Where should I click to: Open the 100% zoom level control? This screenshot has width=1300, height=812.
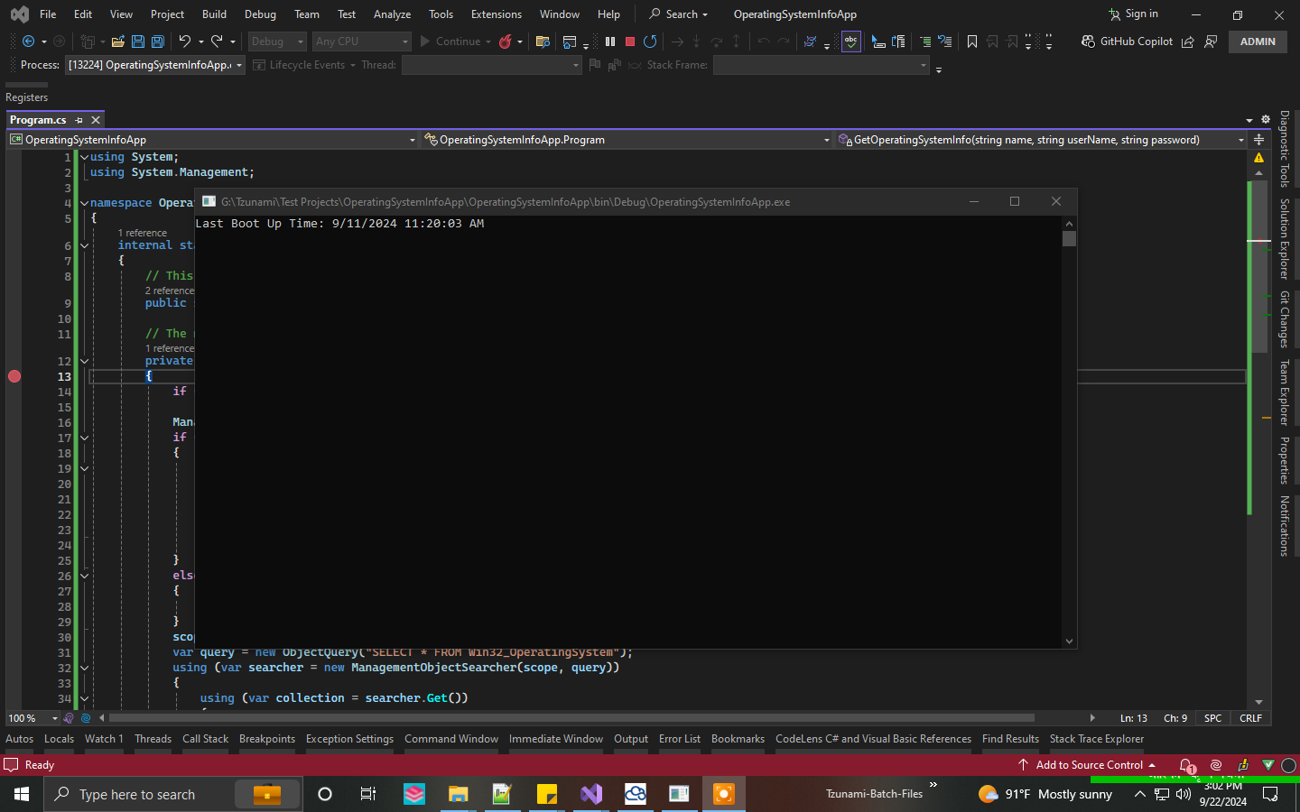[x=32, y=717]
